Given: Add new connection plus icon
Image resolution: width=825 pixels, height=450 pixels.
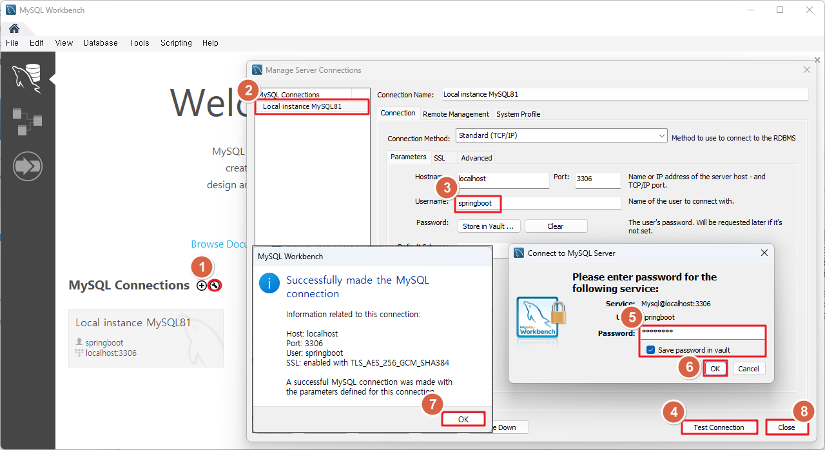Looking at the screenshot, I should (202, 286).
